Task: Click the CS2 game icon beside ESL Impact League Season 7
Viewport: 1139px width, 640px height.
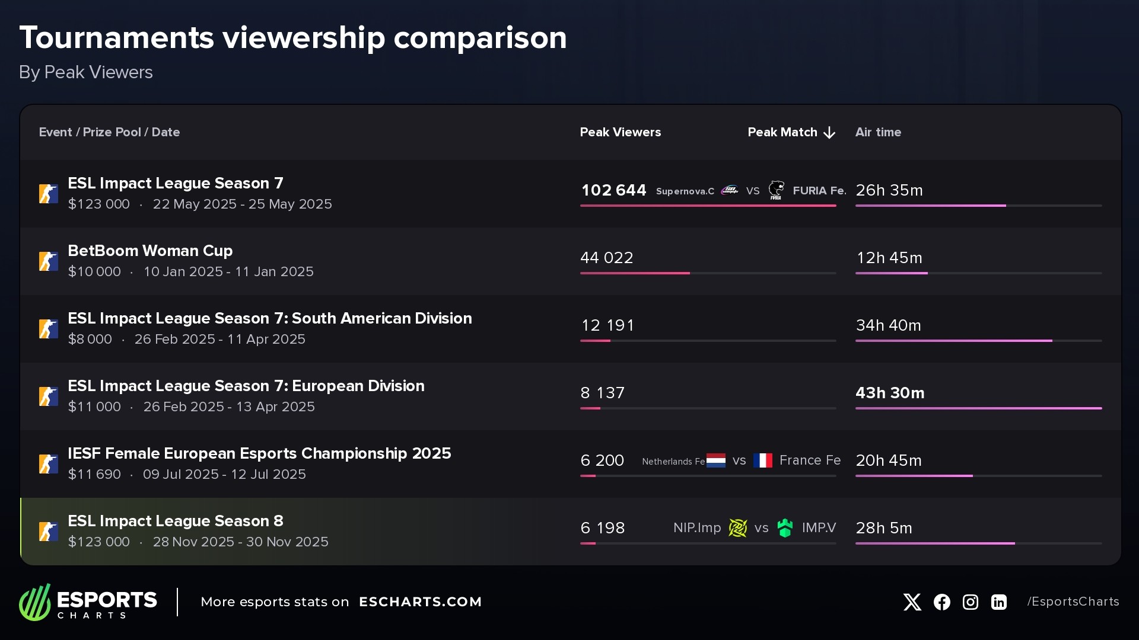Action: pyautogui.click(x=49, y=193)
